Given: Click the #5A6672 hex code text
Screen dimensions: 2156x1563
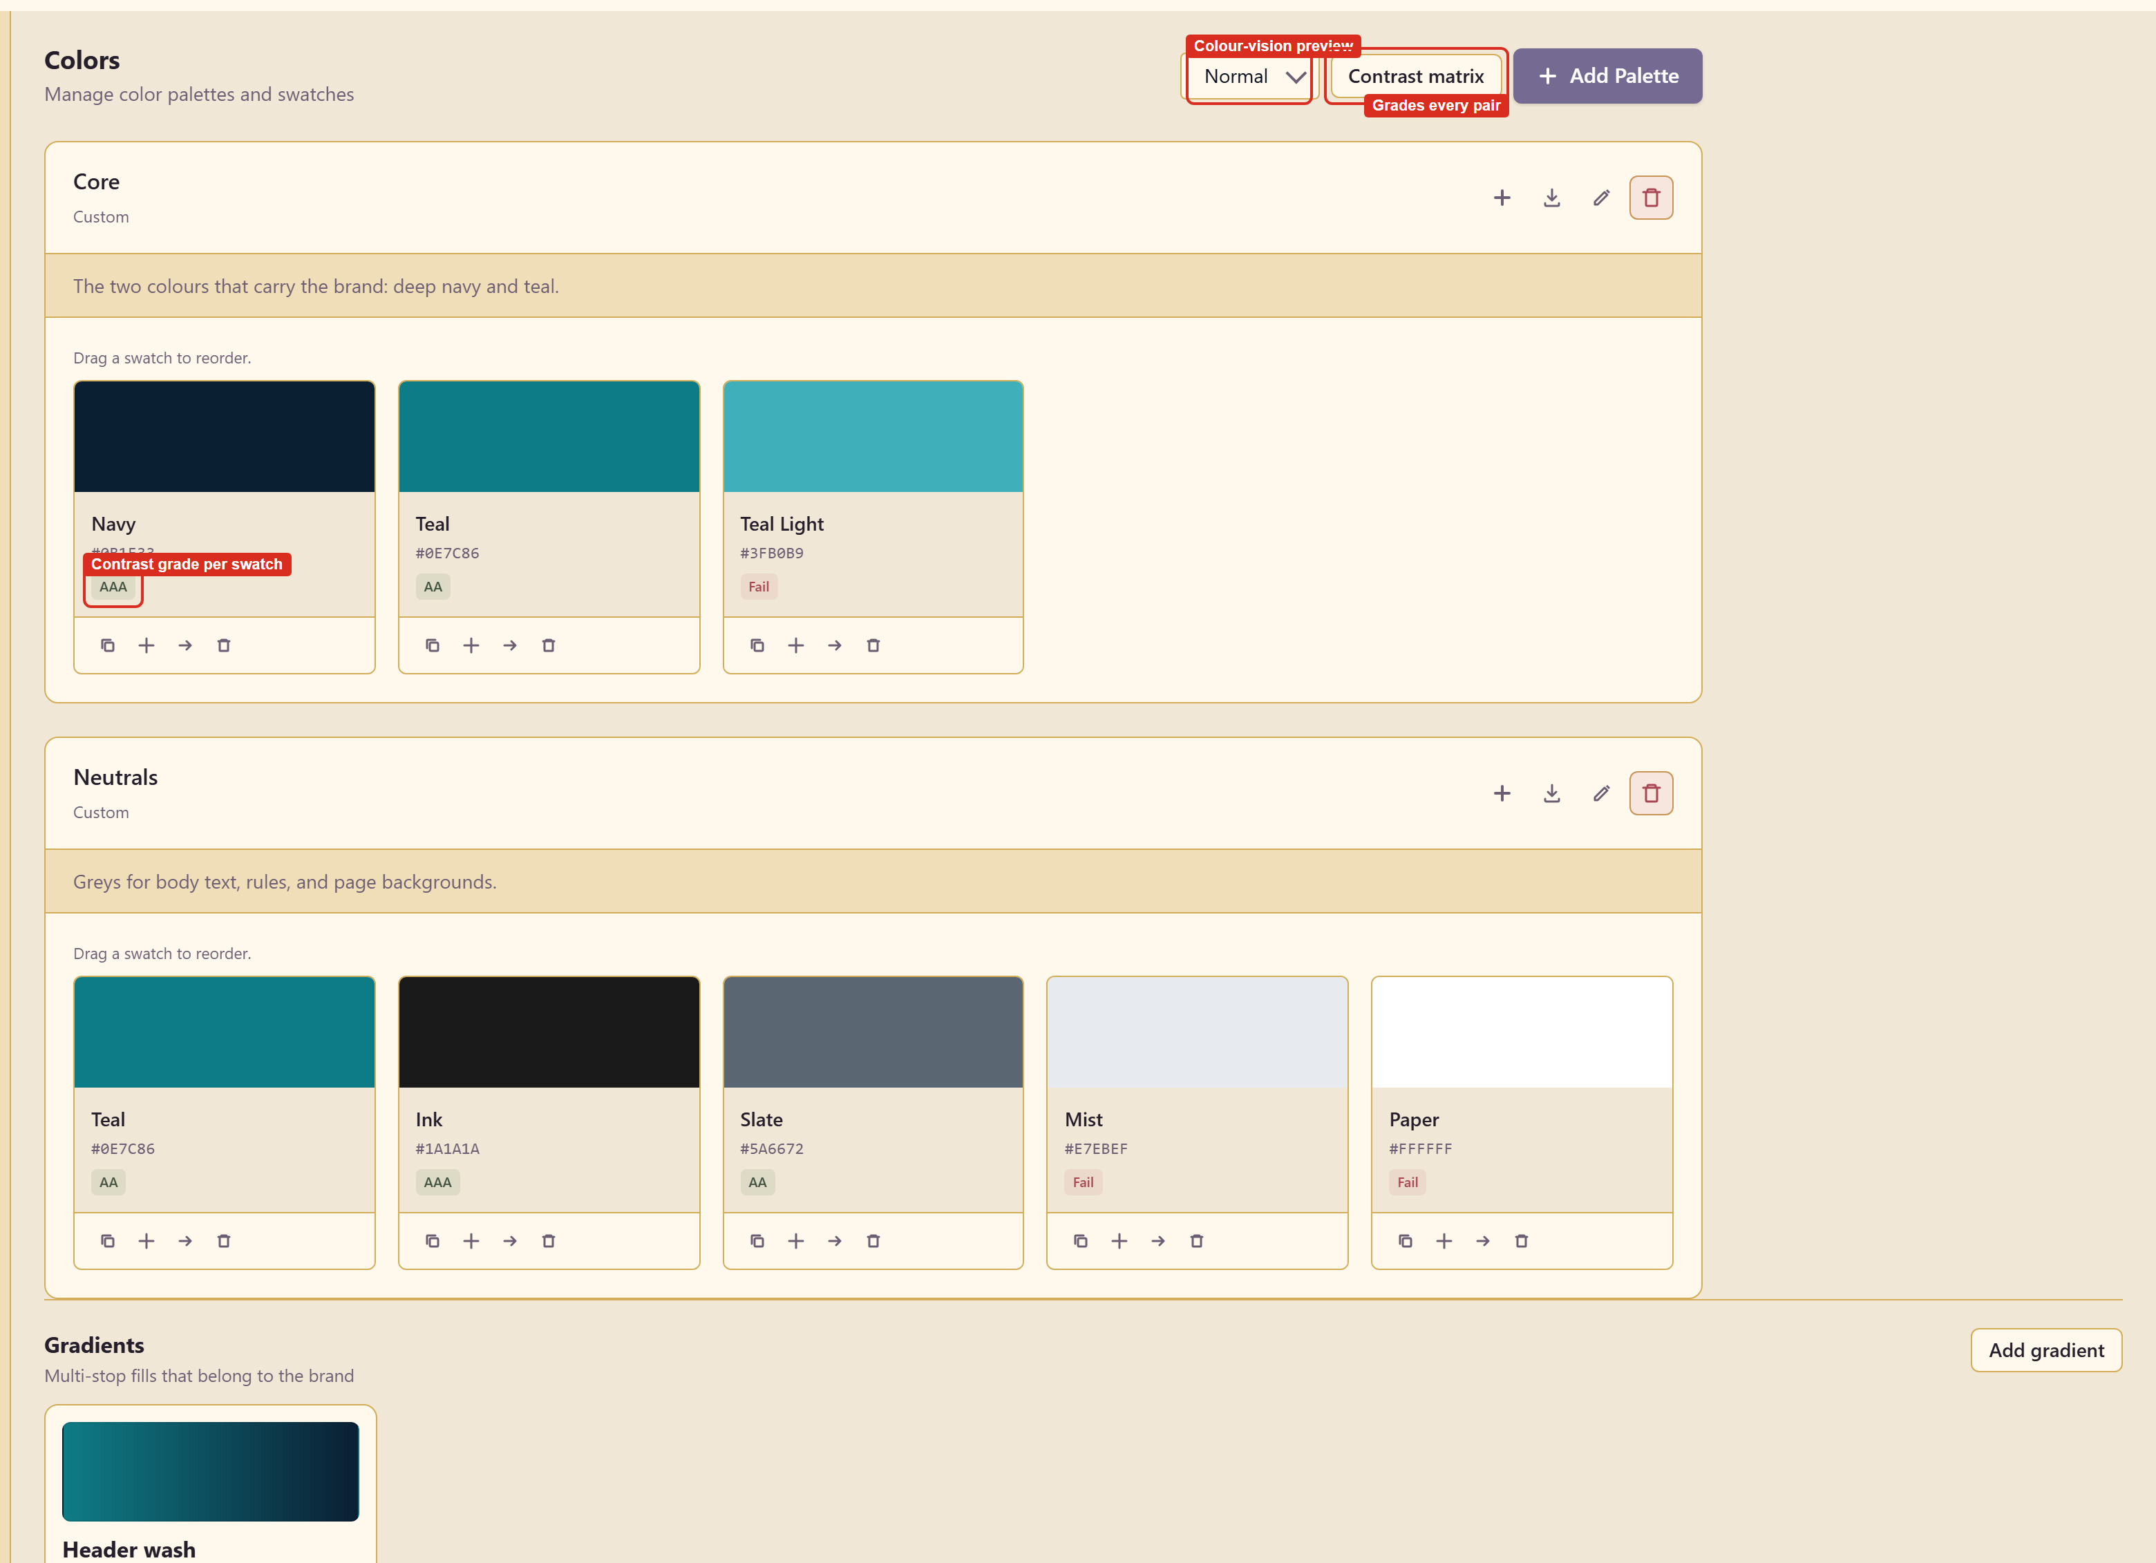Looking at the screenshot, I should [772, 1148].
